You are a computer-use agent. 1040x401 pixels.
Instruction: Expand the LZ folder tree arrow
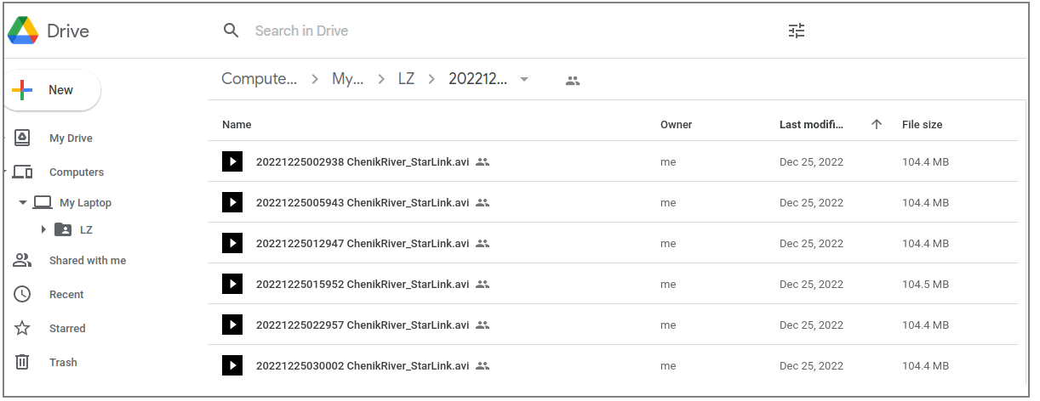(43, 229)
